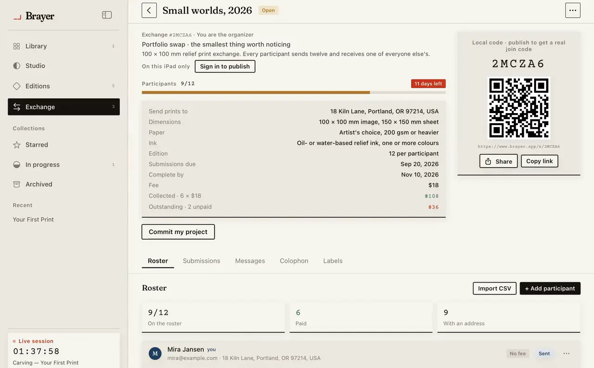594x368 pixels.
Task: Open the more options ellipsis menu
Action: [573, 10]
